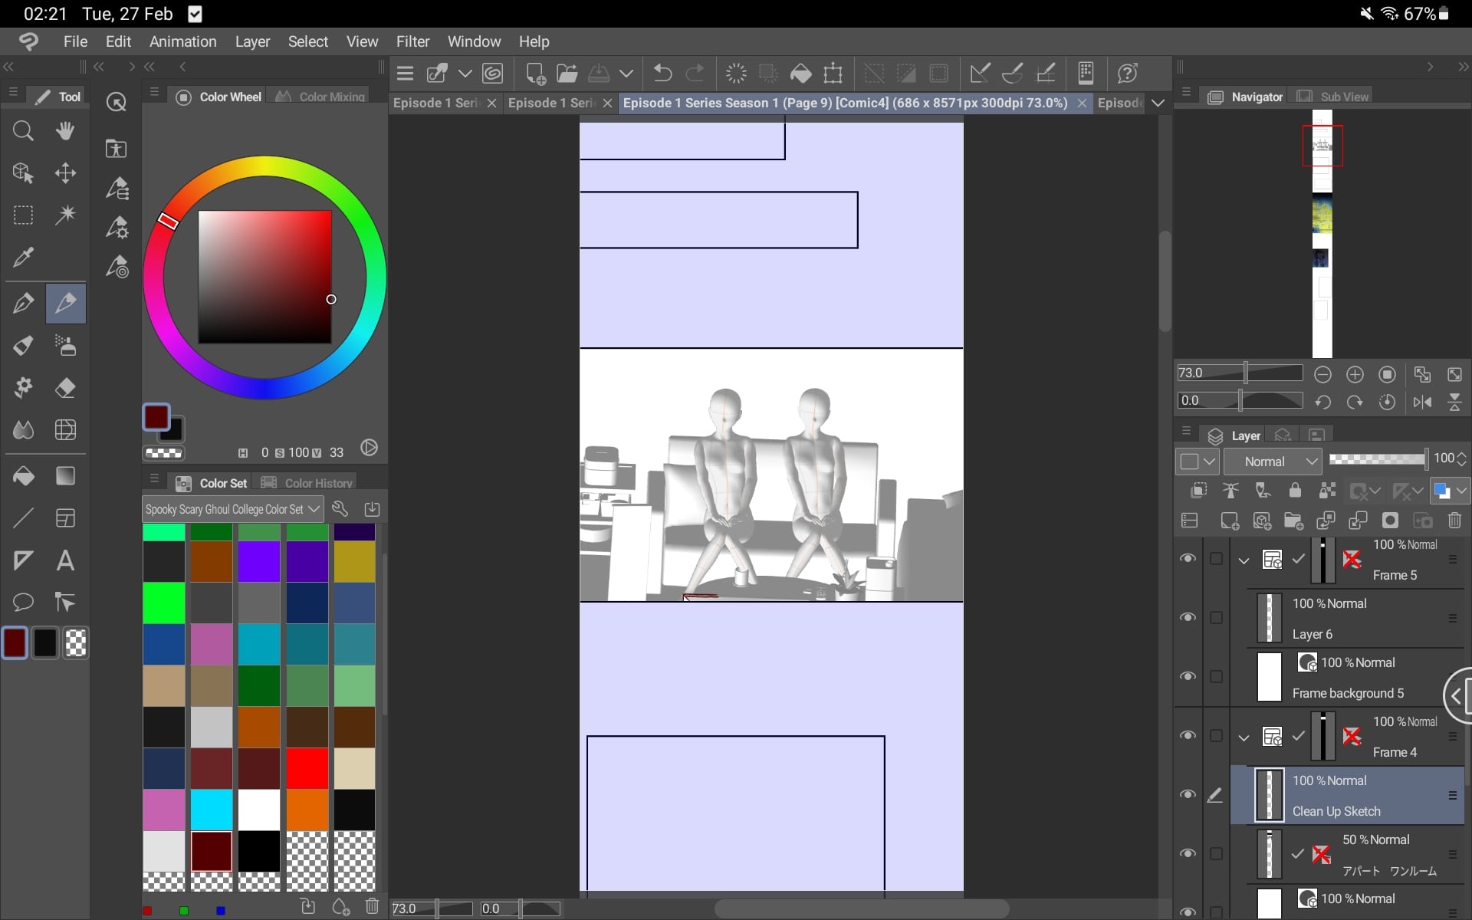Choose the Magnifier zoom tool
Image resolution: width=1472 pixels, height=920 pixels.
click(23, 130)
